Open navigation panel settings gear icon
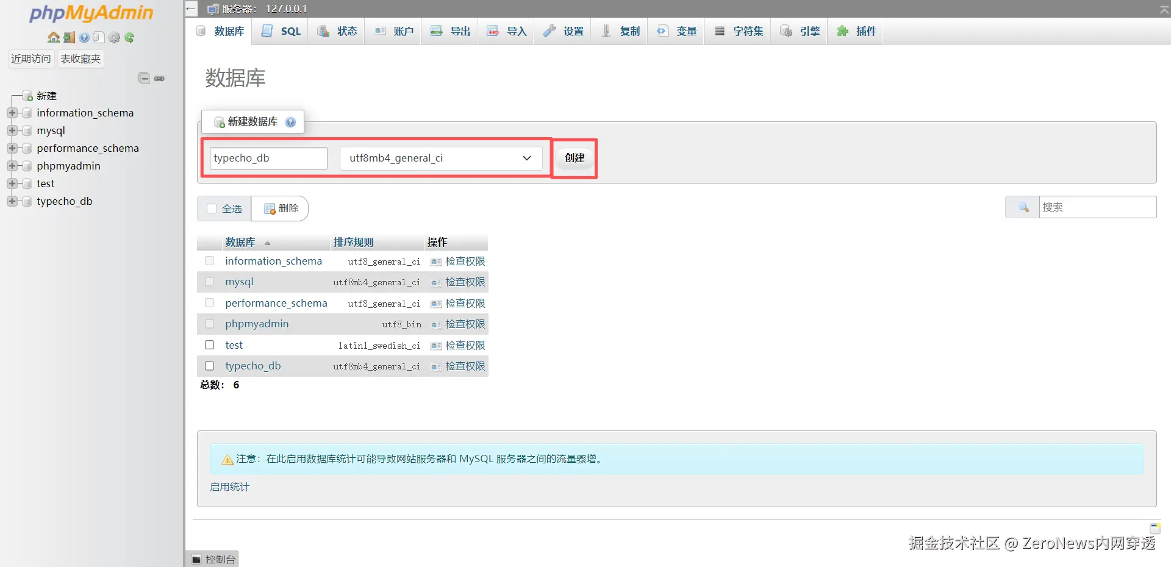1171x567 pixels. pos(114,38)
